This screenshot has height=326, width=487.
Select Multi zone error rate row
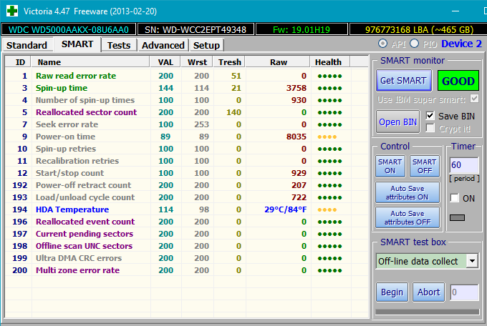coord(186,270)
